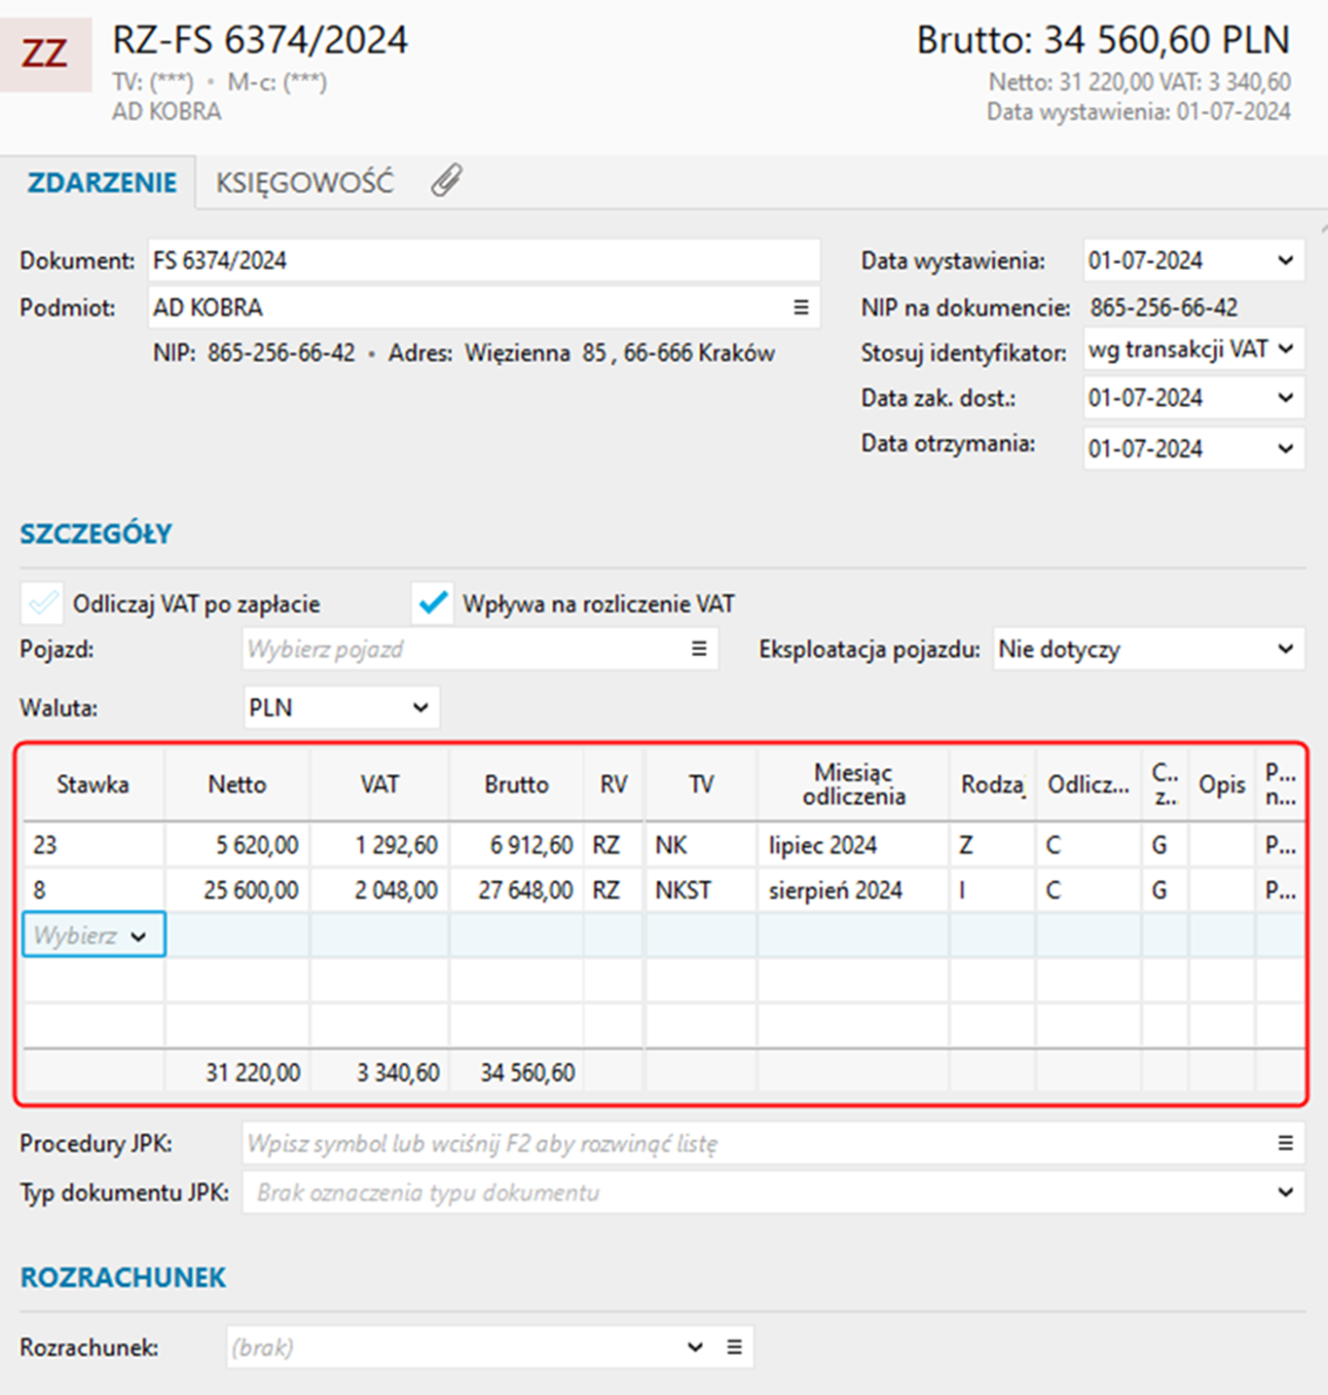Click Netto cell 5 620,00
This screenshot has width=1328, height=1395.
click(238, 845)
